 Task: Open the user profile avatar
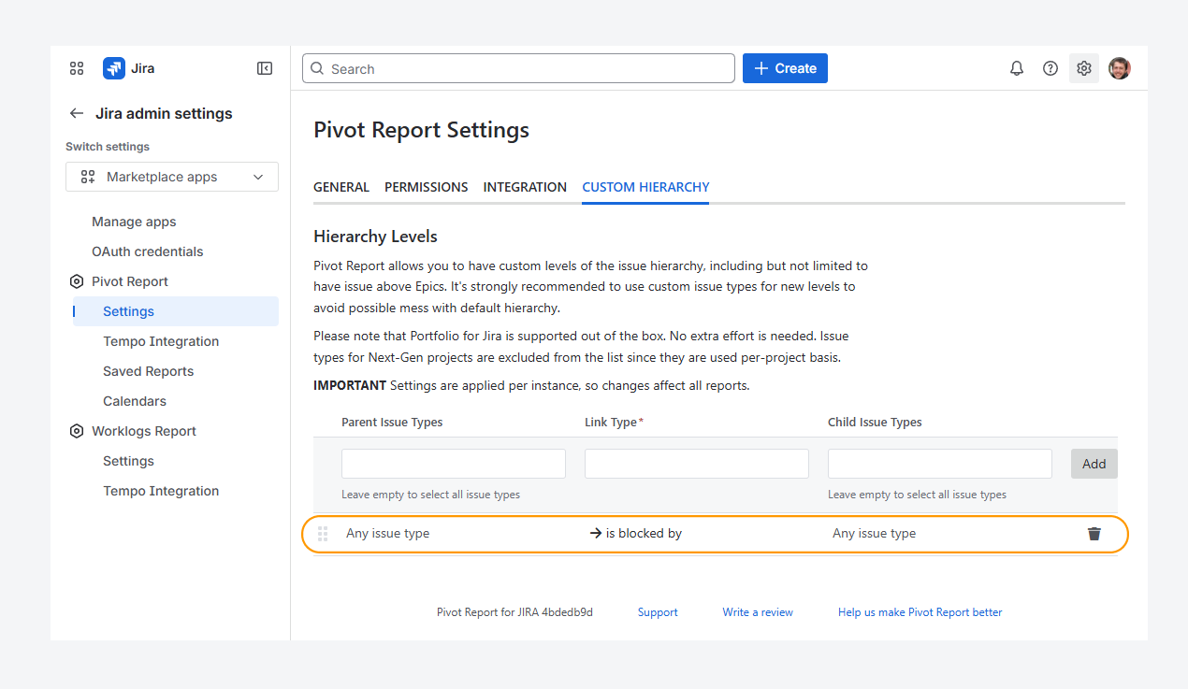click(1120, 68)
